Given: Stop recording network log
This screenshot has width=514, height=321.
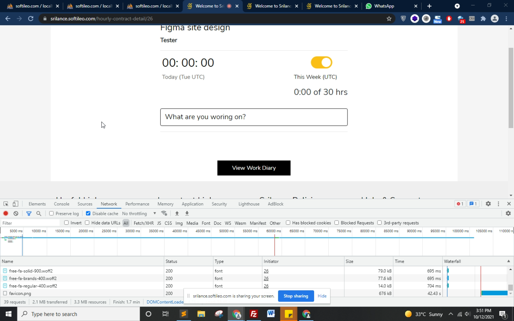Looking at the screenshot, I should pyautogui.click(x=6, y=214).
